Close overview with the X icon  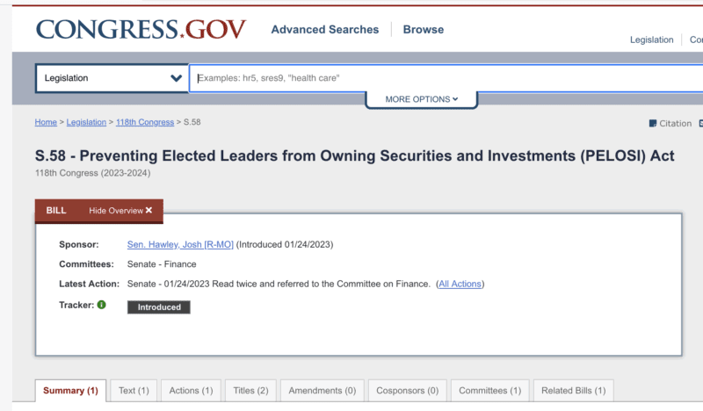click(x=149, y=210)
